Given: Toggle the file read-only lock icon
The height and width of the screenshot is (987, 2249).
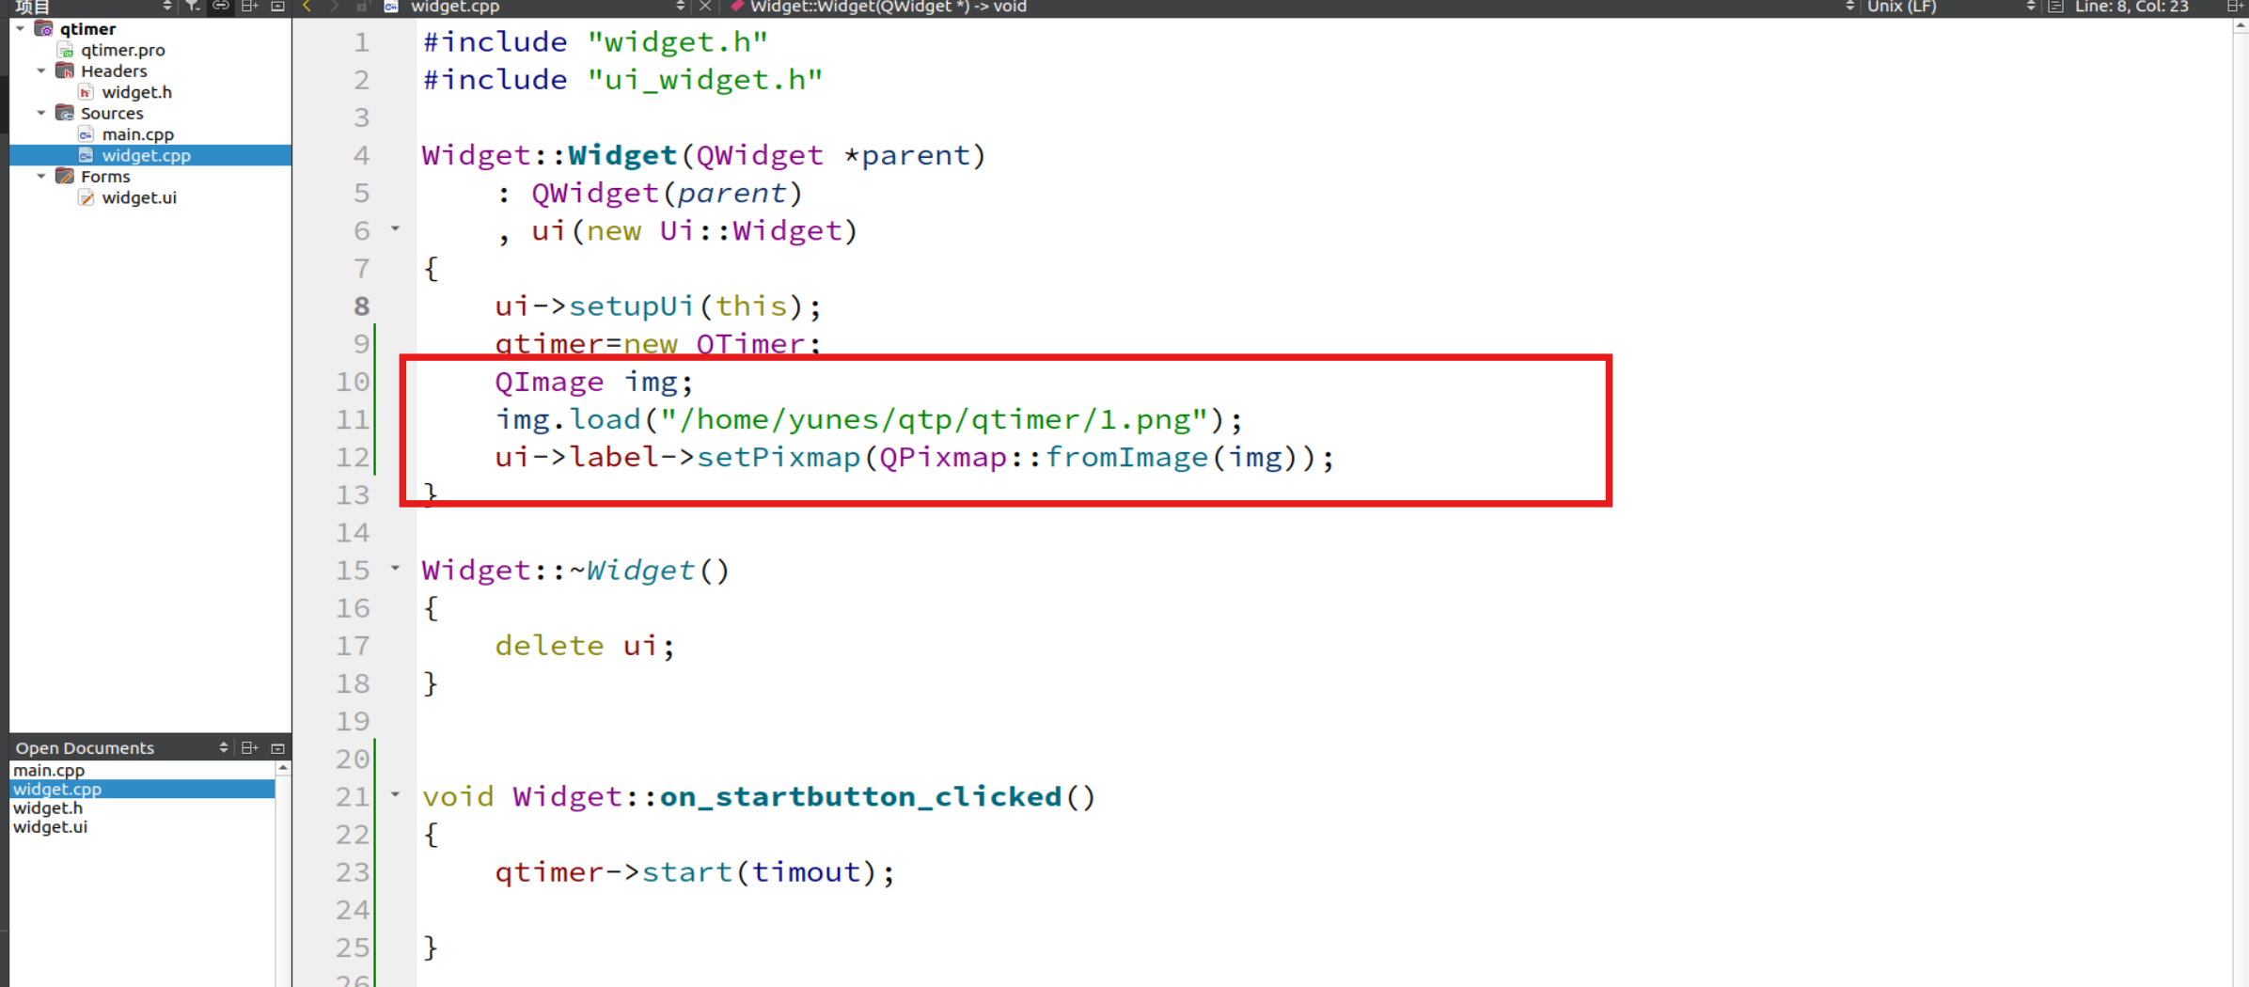Looking at the screenshot, I should coord(362,6).
